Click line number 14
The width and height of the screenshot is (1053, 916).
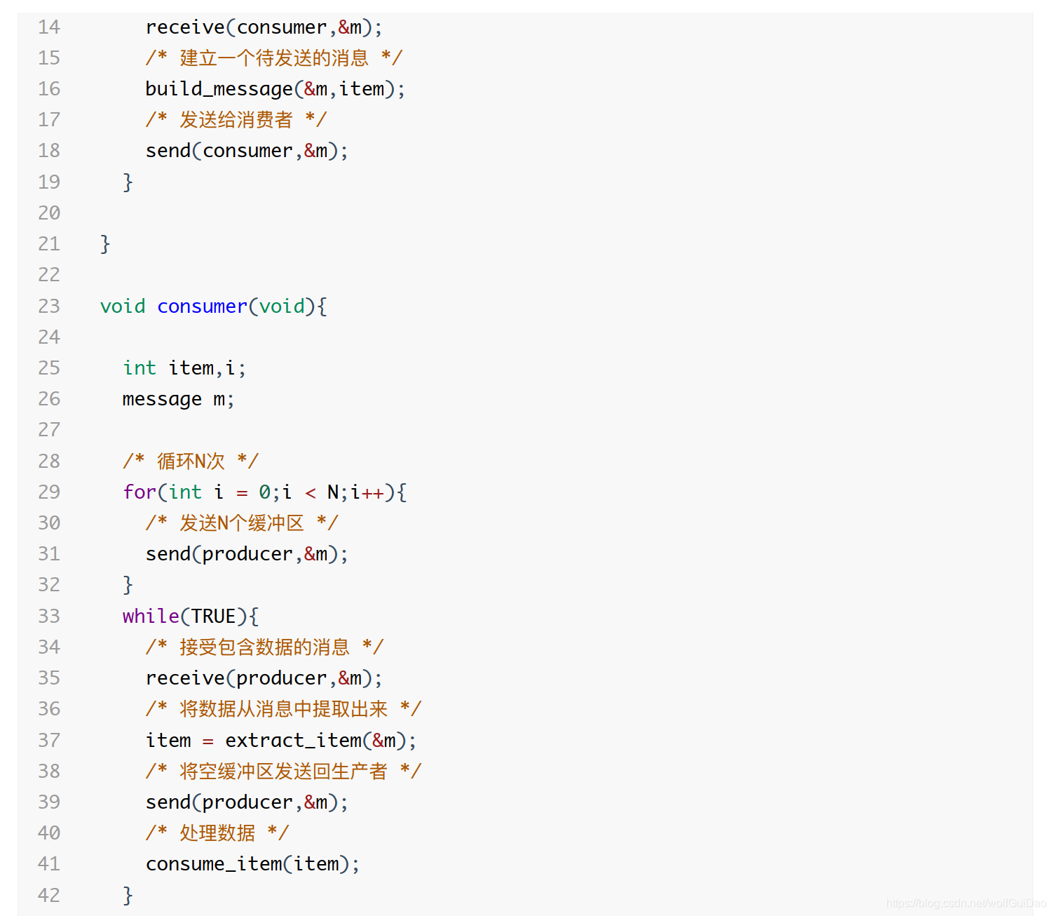tap(49, 27)
